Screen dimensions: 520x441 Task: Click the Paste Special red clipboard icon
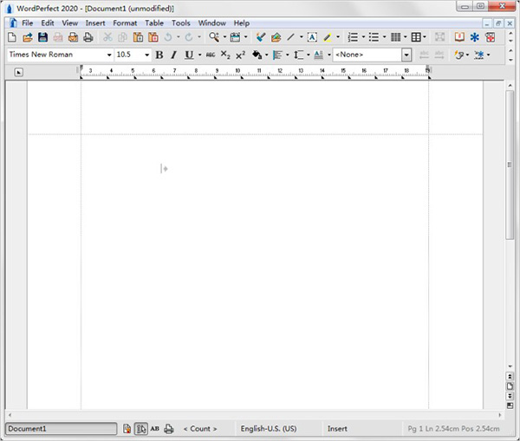tap(153, 37)
